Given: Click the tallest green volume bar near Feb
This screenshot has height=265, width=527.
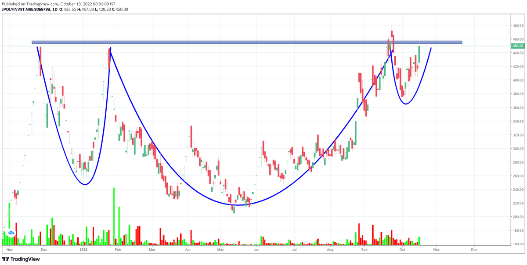Looking at the screenshot, I should (x=114, y=216).
